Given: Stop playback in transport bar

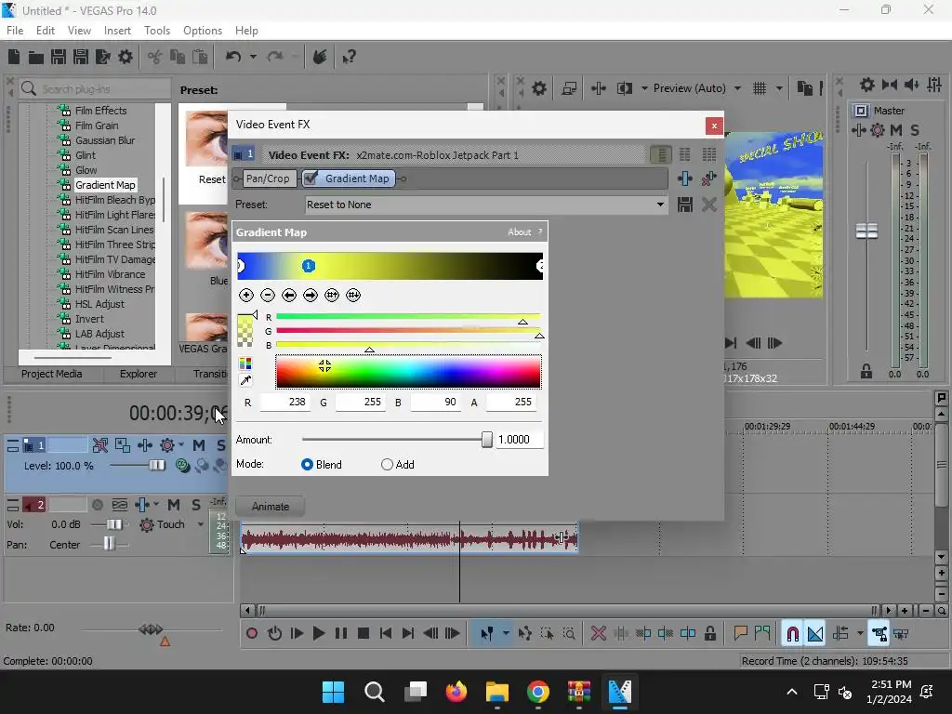Looking at the screenshot, I should (x=364, y=634).
